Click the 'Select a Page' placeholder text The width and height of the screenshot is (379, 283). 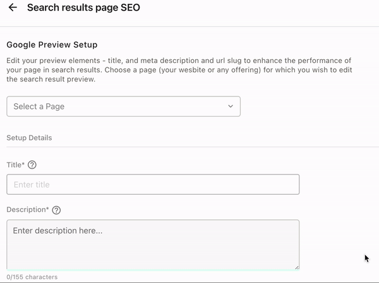click(39, 107)
